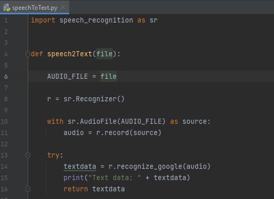Click line number 6 in the gutter
The image size is (274, 199).
pyautogui.click(x=6, y=76)
